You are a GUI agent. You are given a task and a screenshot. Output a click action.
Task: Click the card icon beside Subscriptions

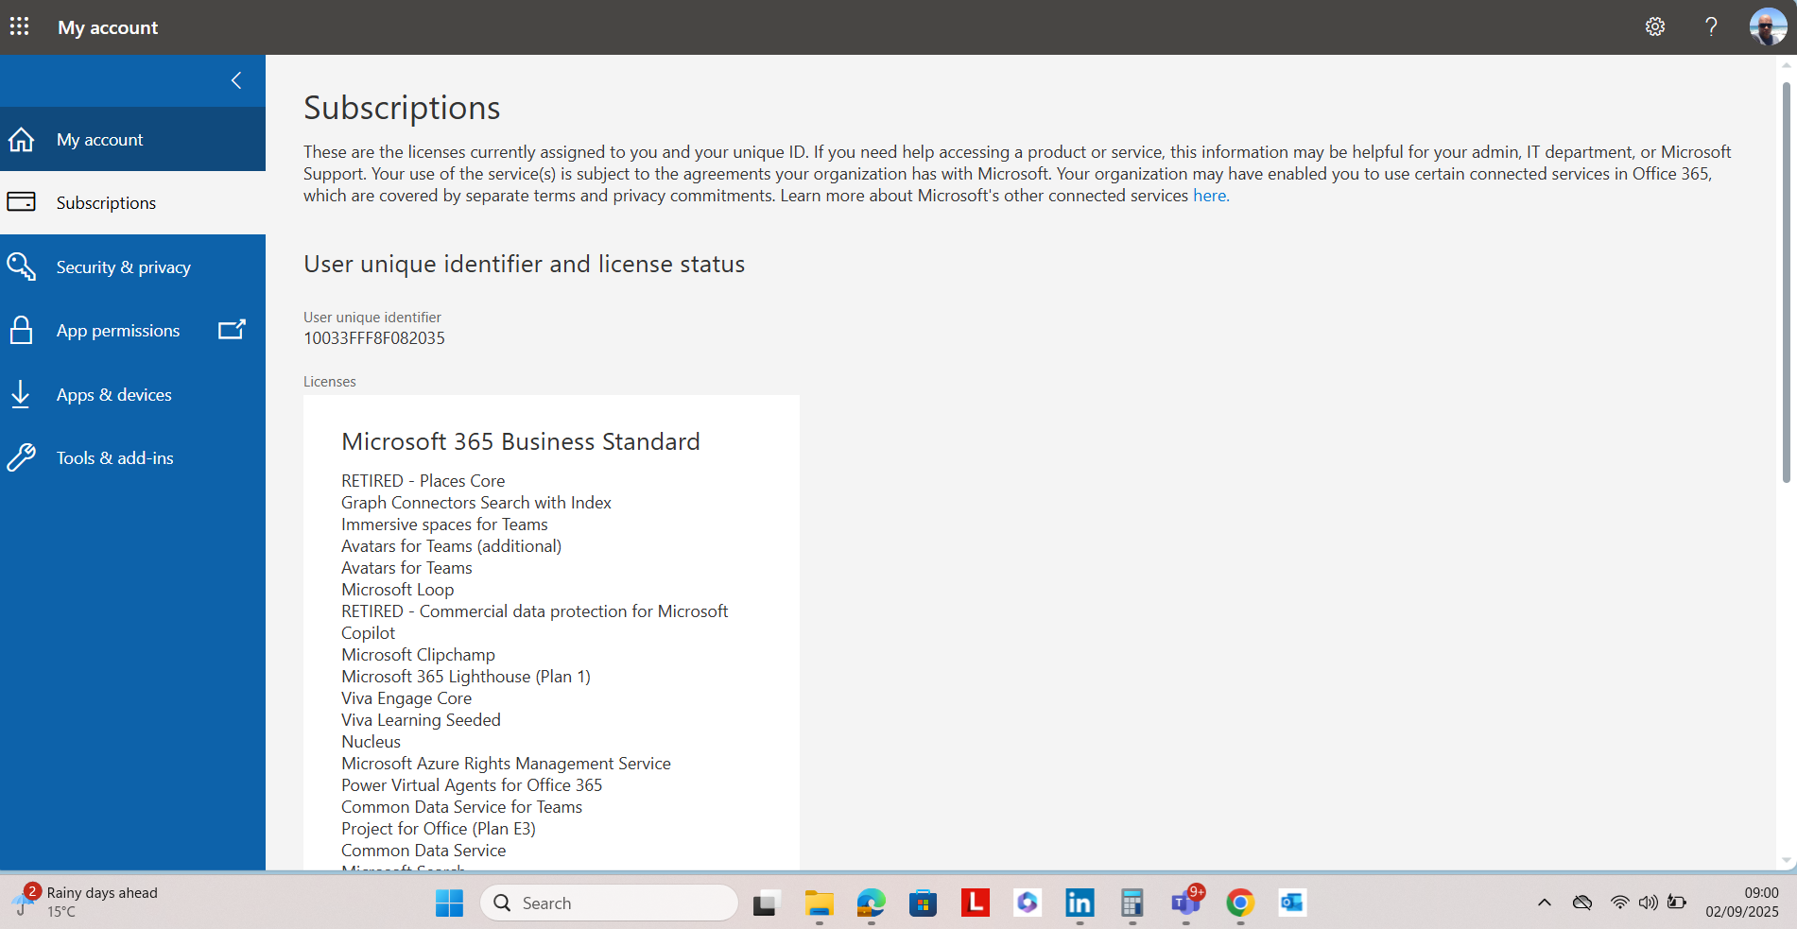(21, 202)
